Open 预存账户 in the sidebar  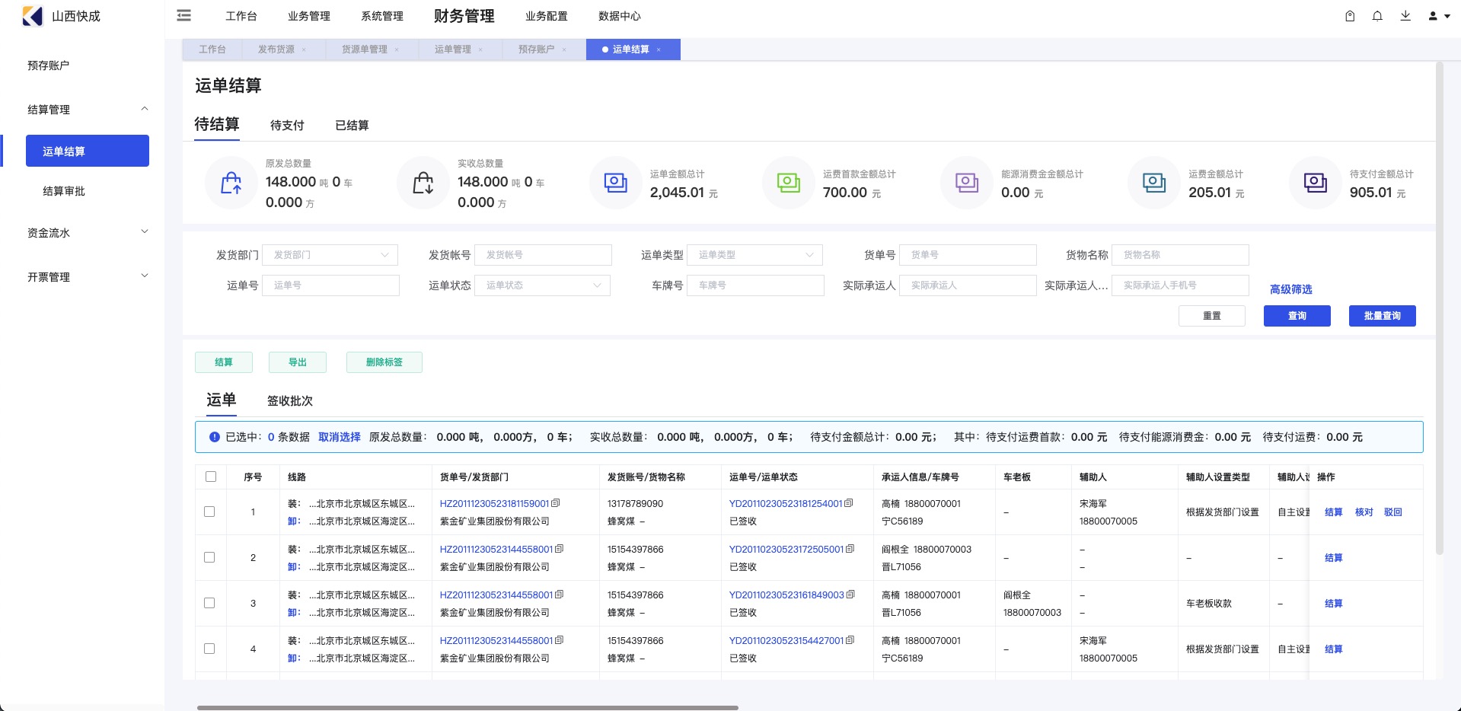click(49, 65)
